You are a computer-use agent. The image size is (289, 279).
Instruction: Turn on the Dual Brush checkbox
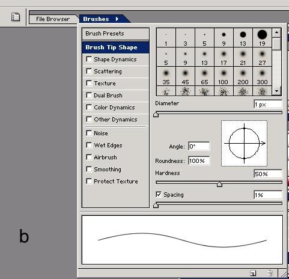pyautogui.click(x=89, y=95)
